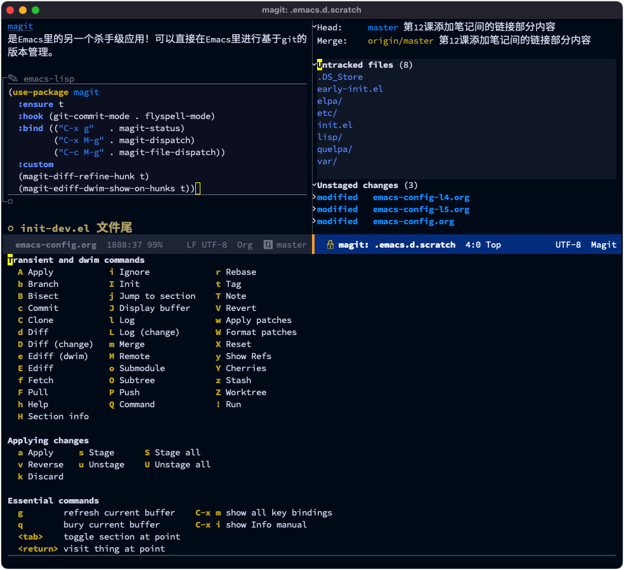Click the Magit major mode indicator

coord(603,245)
